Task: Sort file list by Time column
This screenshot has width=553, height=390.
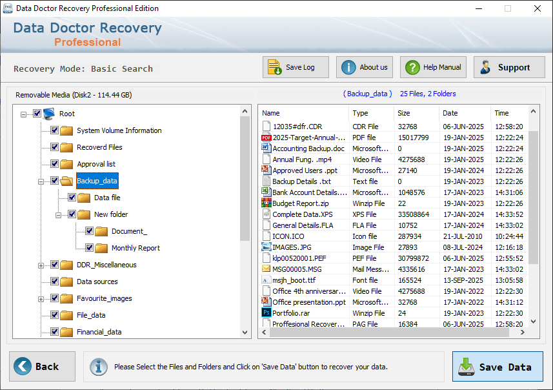Action: pos(509,113)
